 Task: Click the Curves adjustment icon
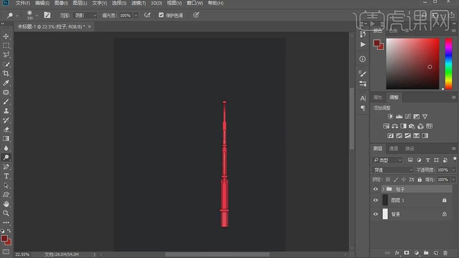(408, 117)
